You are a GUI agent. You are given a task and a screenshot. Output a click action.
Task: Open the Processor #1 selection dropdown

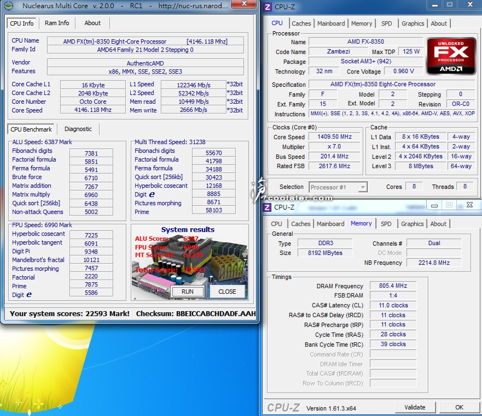pyautogui.click(x=338, y=187)
